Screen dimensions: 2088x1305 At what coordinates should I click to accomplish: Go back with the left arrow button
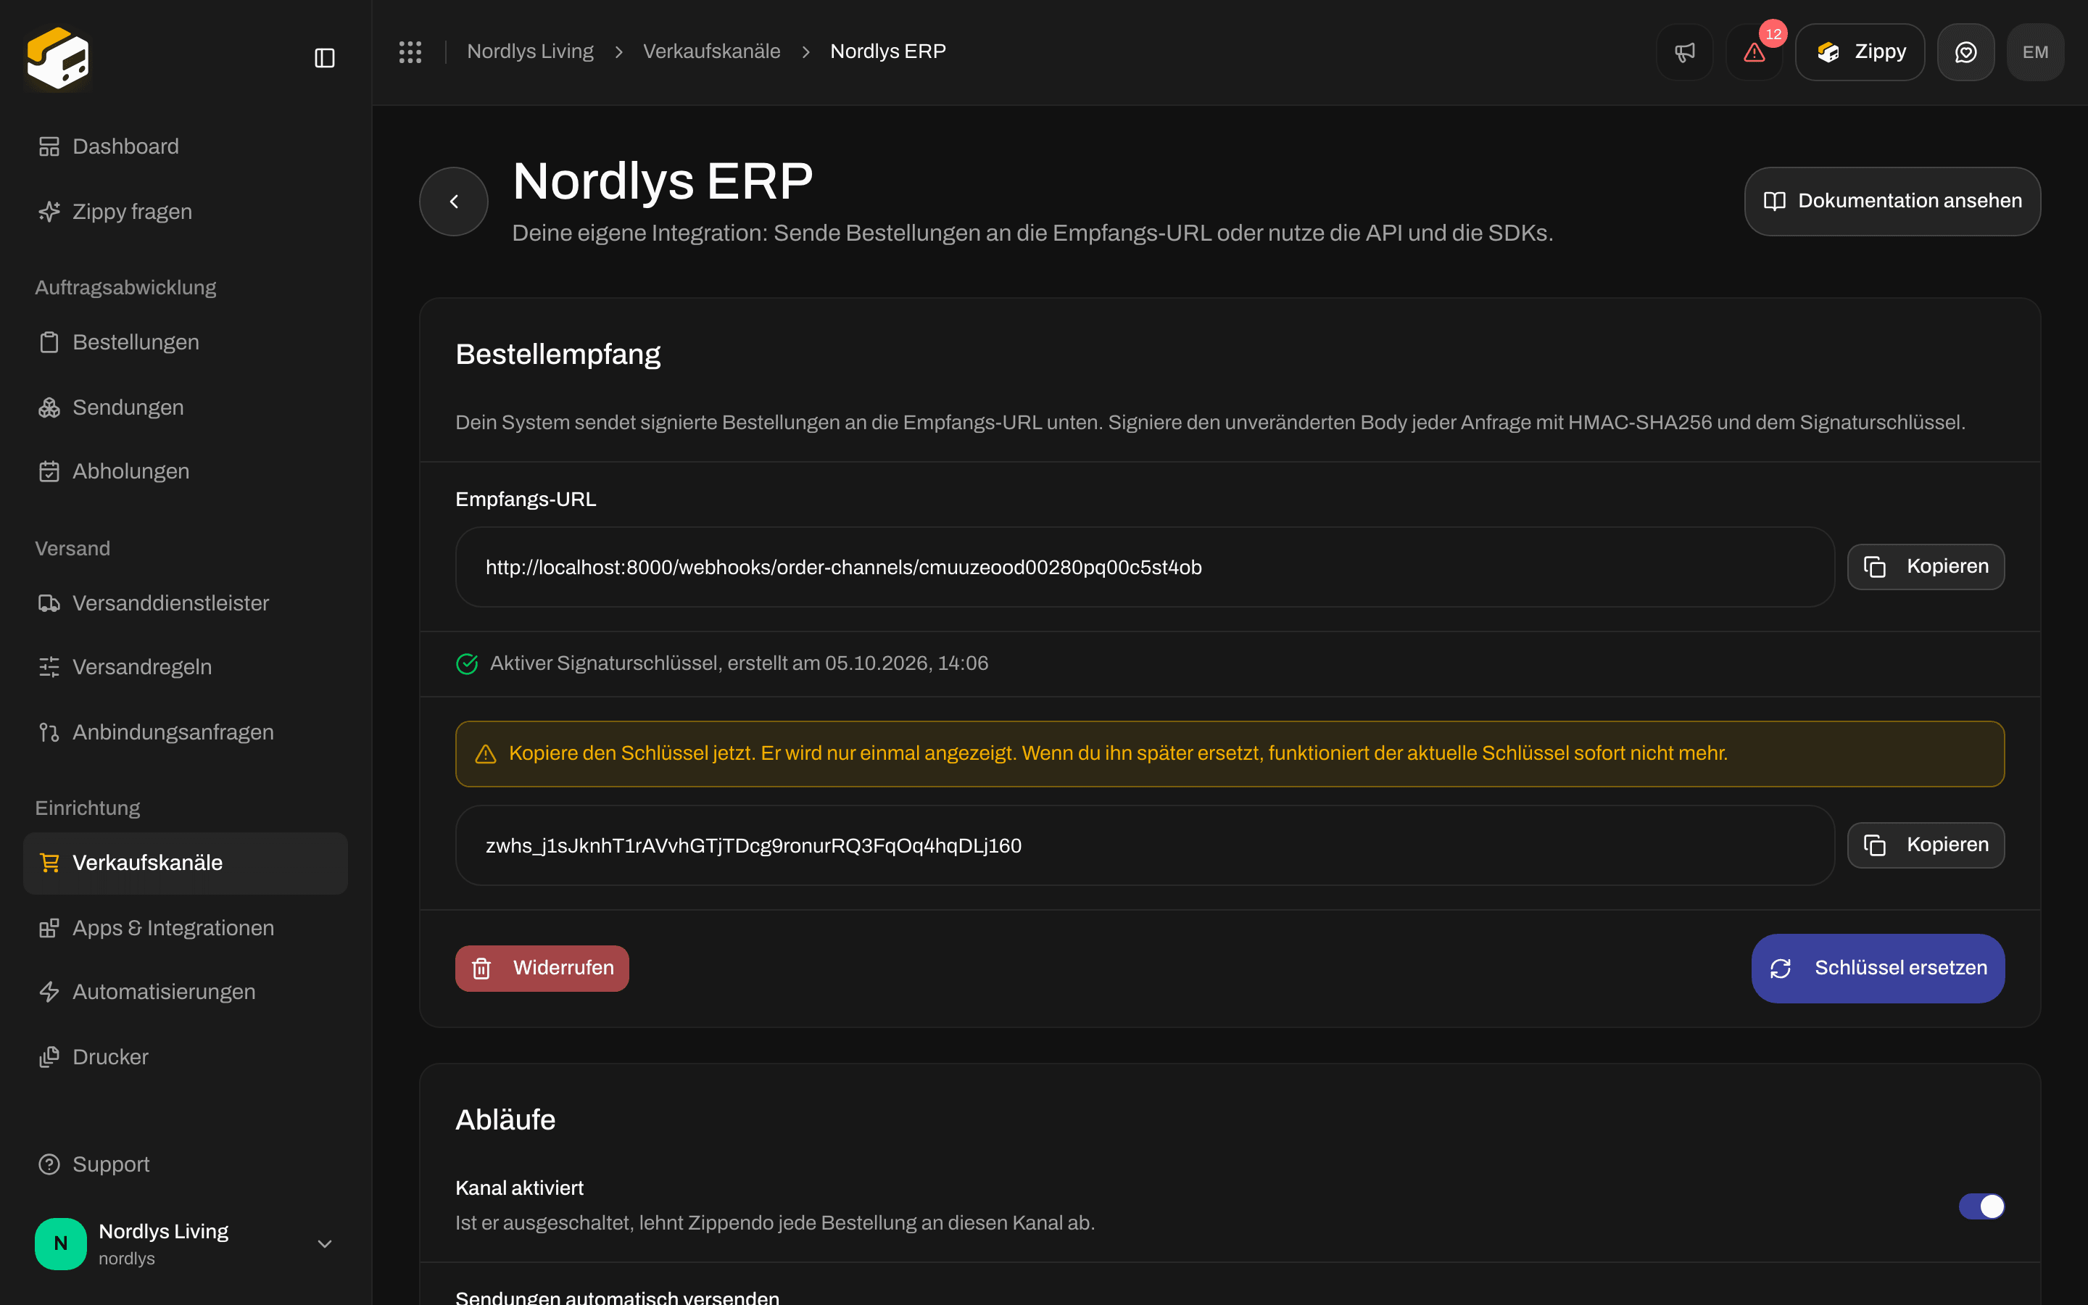454,201
